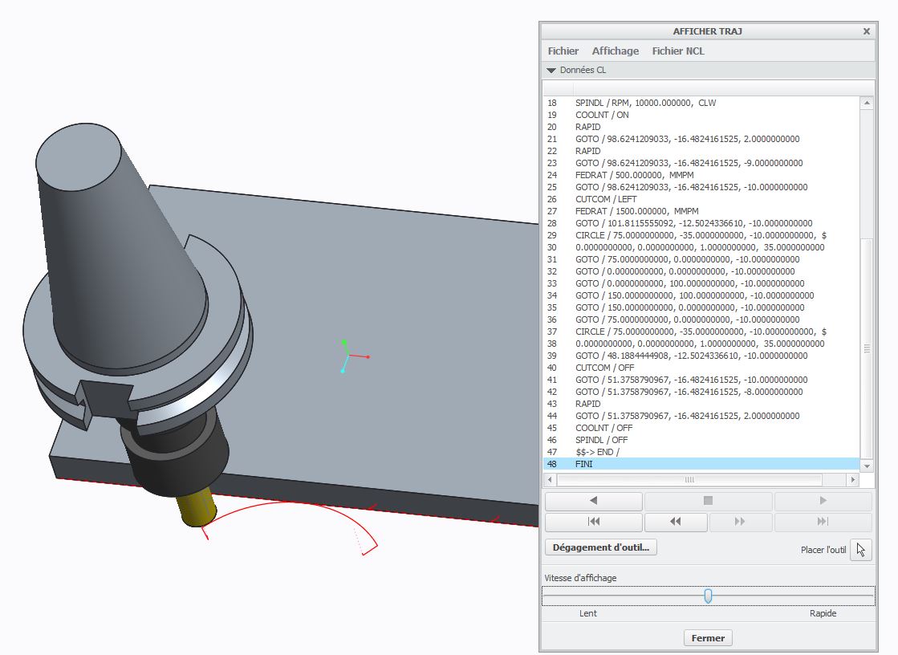Open the Affichage menu
The height and width of the screenshot is (655, 898).
pyautogui.click(x=615, y=51)
